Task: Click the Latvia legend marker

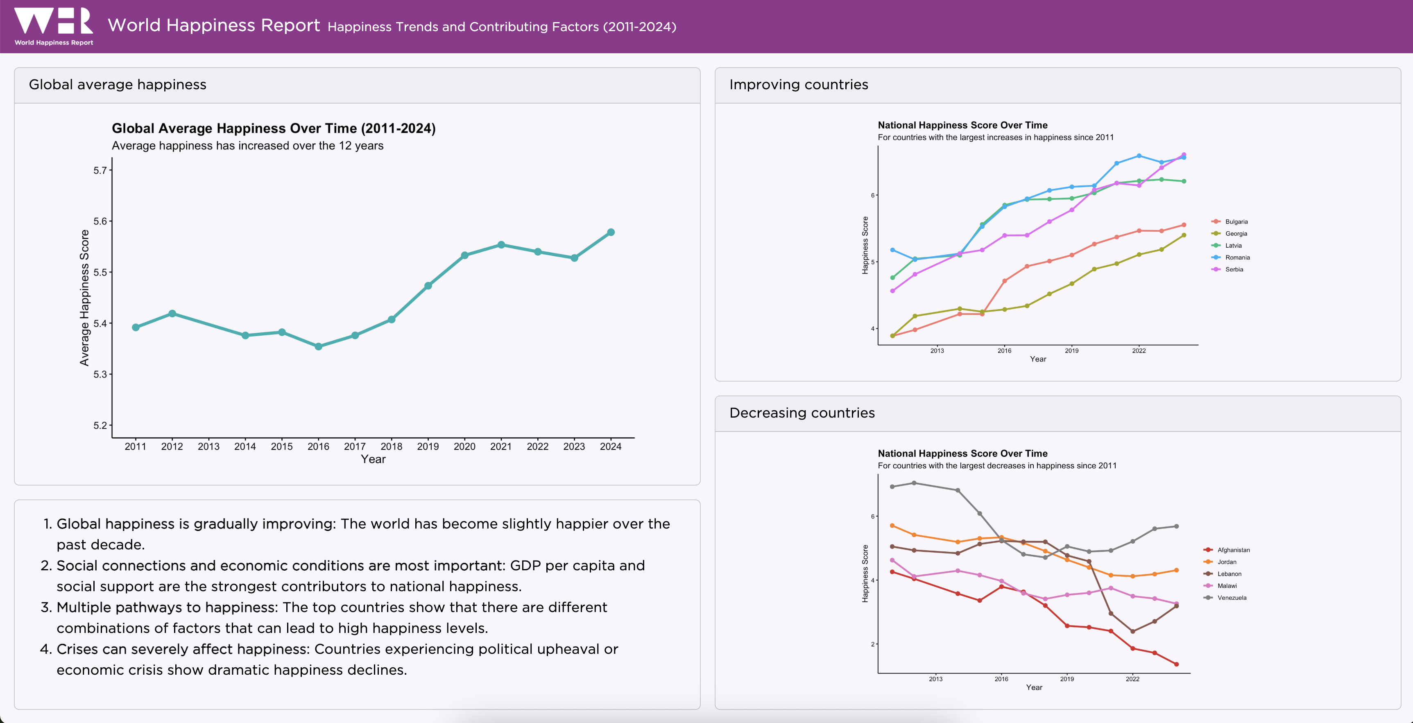Action: click(x=1216, y=246)
